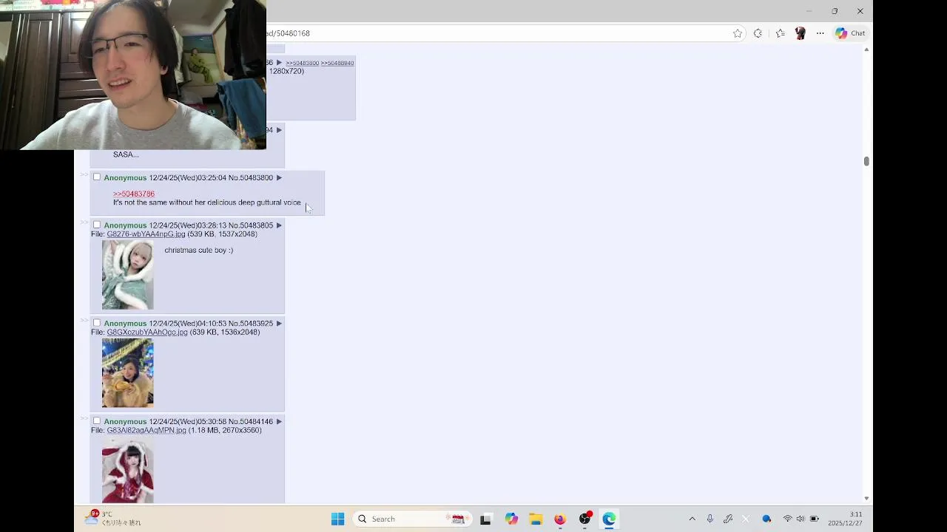Image resolution: width=947 pixels, height=532 pixels.
Task: Hide post No.50484146 via side arrows
Action: click(84, 420)
